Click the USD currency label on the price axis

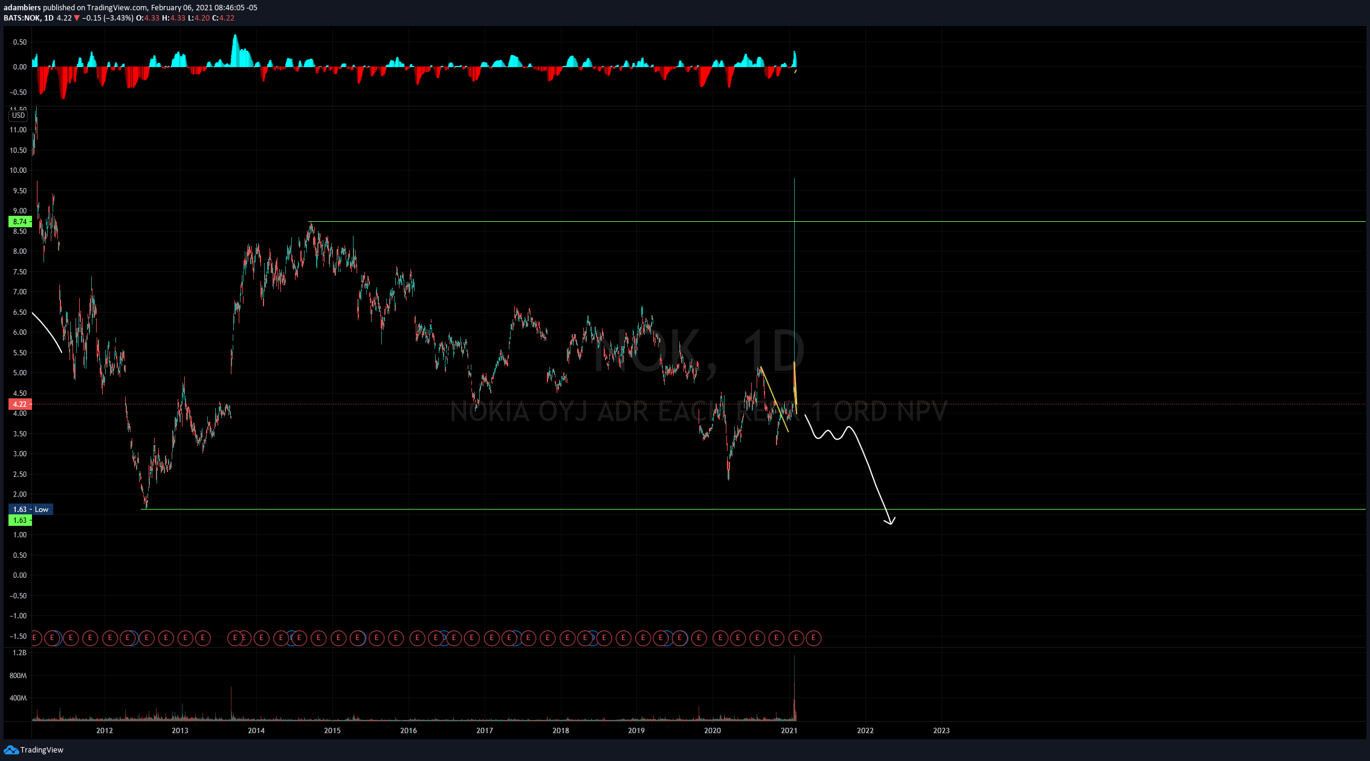pos(18,115)
